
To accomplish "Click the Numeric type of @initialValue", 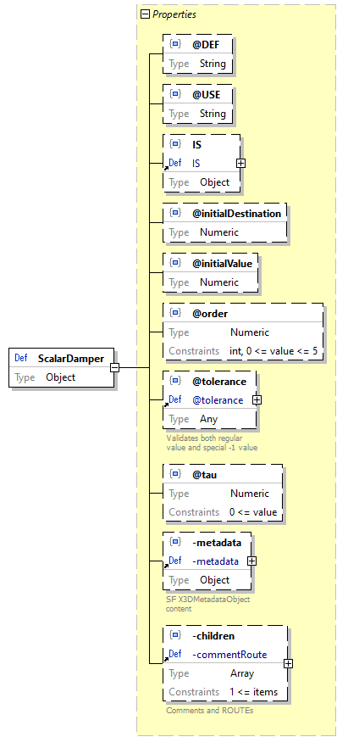I will point(219,282).
